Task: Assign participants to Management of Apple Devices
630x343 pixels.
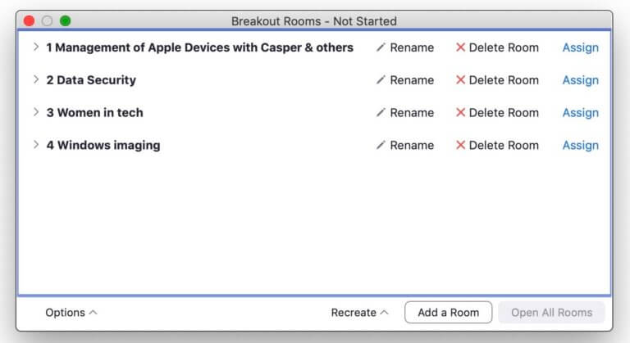Action: coord(580,47)
